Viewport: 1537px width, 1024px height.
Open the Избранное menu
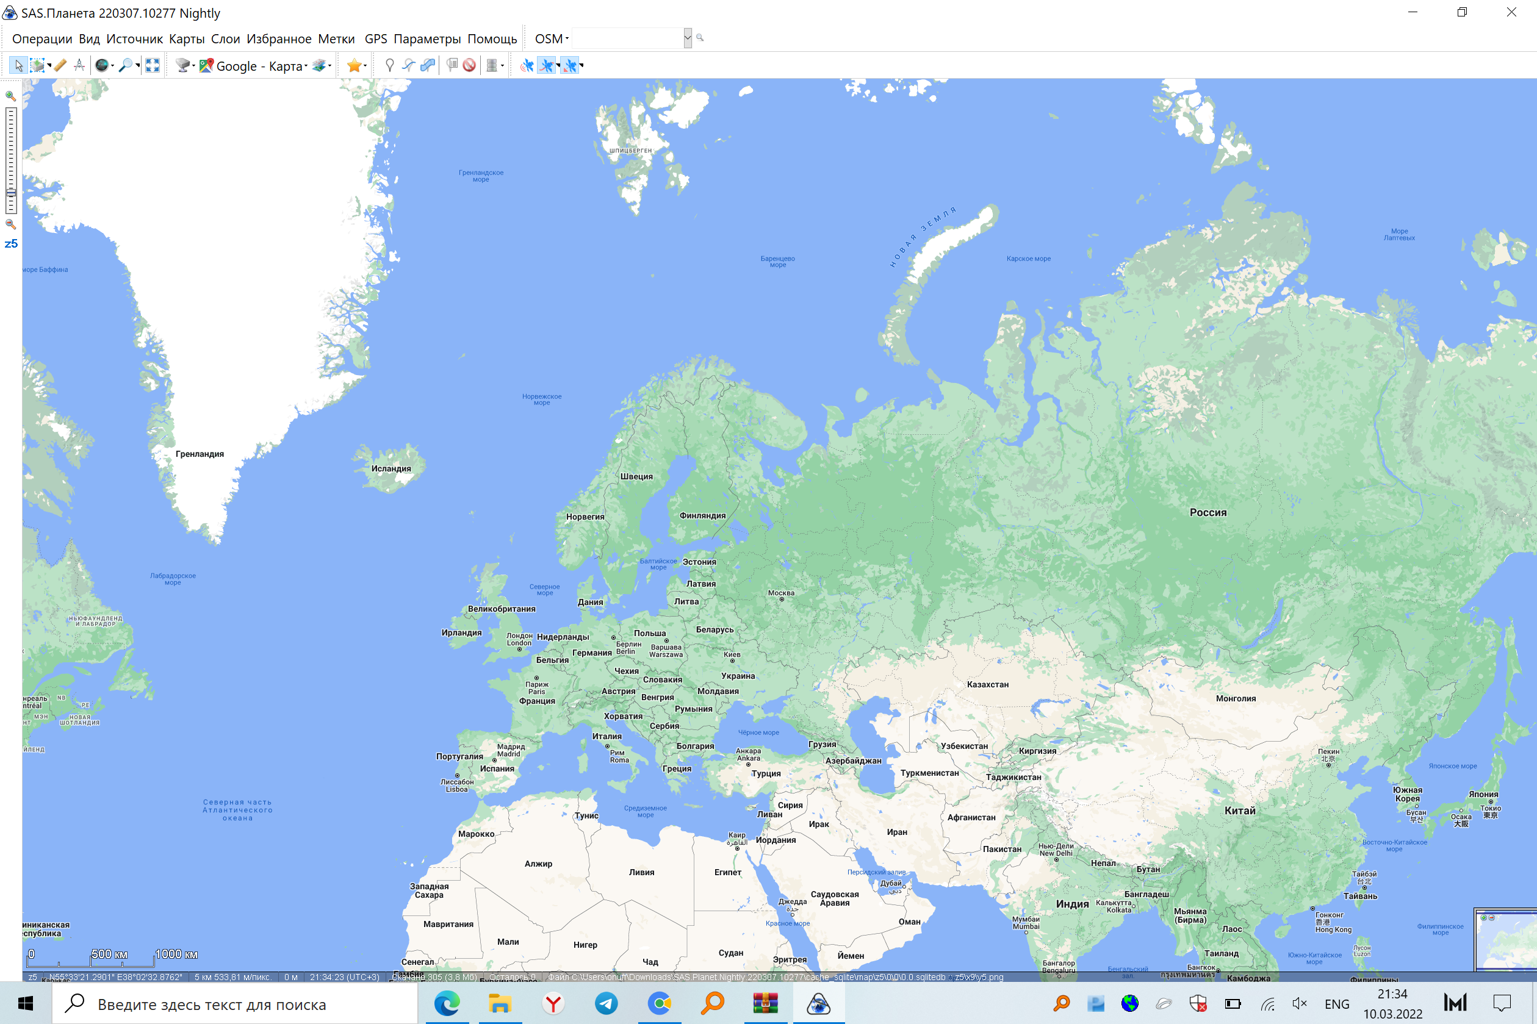click(279, 38)
